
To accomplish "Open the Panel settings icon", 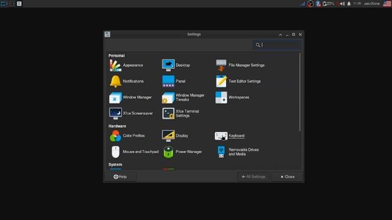I will click(x=168, y=81).
